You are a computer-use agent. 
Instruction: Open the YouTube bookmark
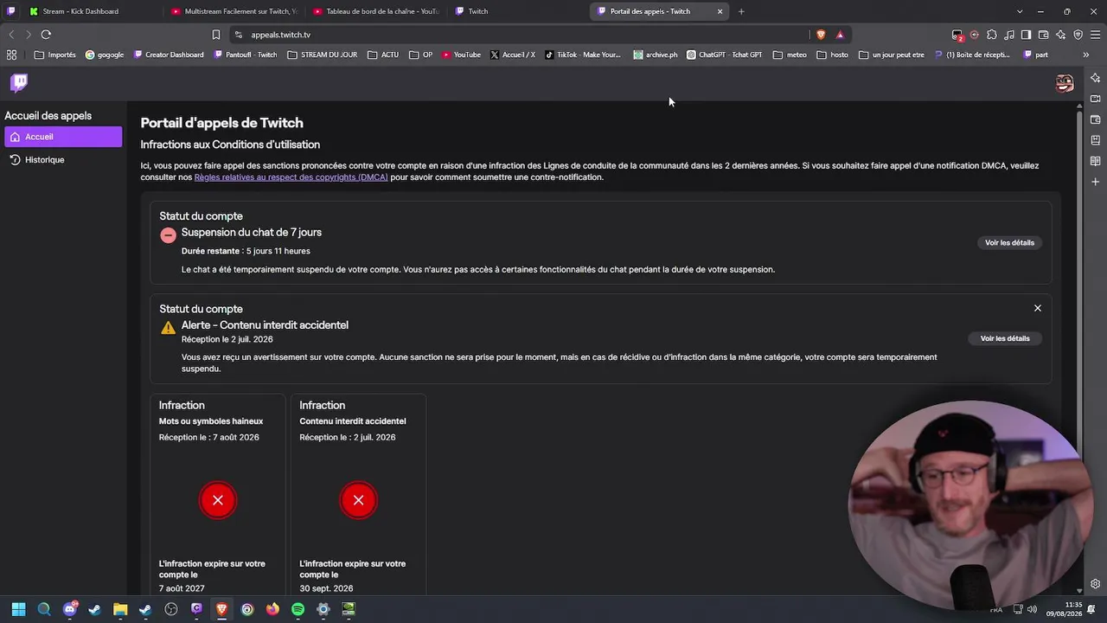pos(461,55)
